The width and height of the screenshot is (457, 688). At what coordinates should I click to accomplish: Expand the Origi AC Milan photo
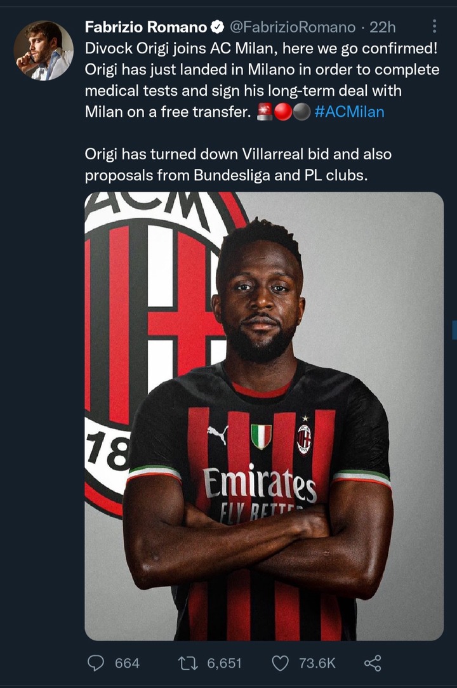[264, 416]
